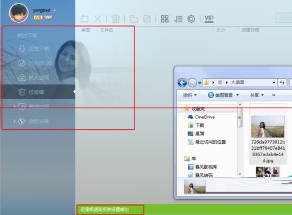Click the LV5 level badge
The height and width of the screenshot is (215, 292).
pos(37,17)
